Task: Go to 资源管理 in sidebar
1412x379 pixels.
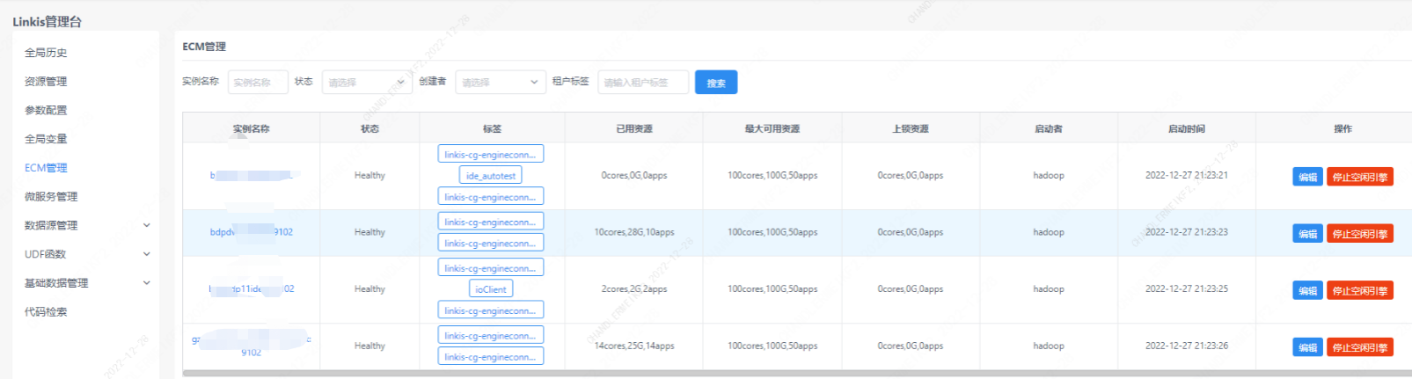Action: [x=46, y=82]
